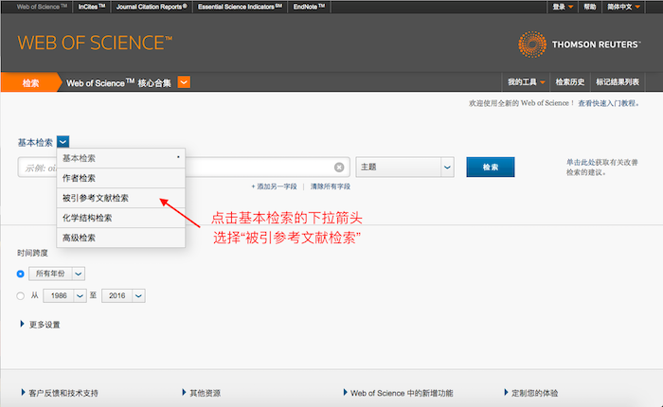This screenshot has width=663, height=407.
Task: Select 化学结构检索 menu option
Action: click(x=87, y=218)
